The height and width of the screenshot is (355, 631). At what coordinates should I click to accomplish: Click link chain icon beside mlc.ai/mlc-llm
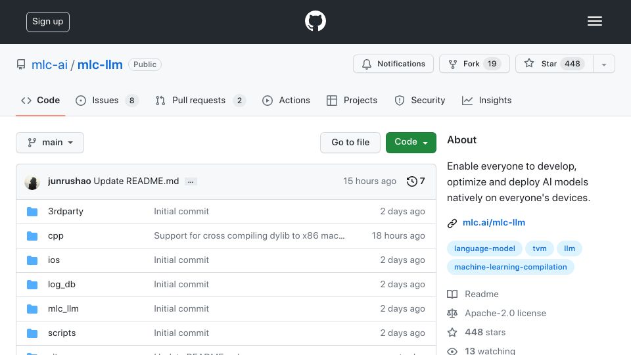pos(452,224)
